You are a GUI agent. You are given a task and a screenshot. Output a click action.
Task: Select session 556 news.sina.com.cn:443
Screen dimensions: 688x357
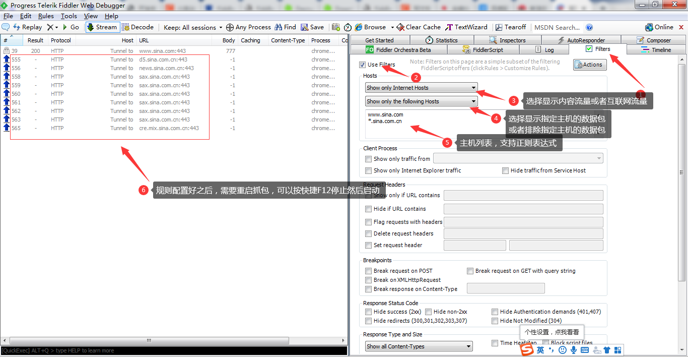pos(174,68)
